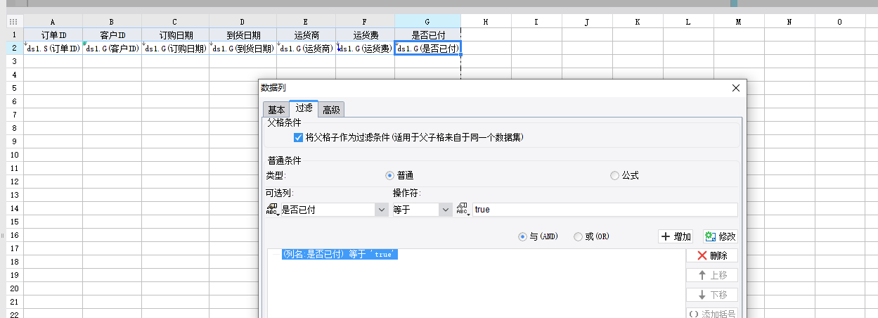Select the condition row (列名:是否已付) 等于 'true'
Image resolution: width=878 pixels, height=318 pixels.
[x=340, y=255]
